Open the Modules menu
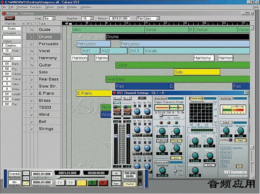This screenshot has height=194, width=260. pos(72,7)
